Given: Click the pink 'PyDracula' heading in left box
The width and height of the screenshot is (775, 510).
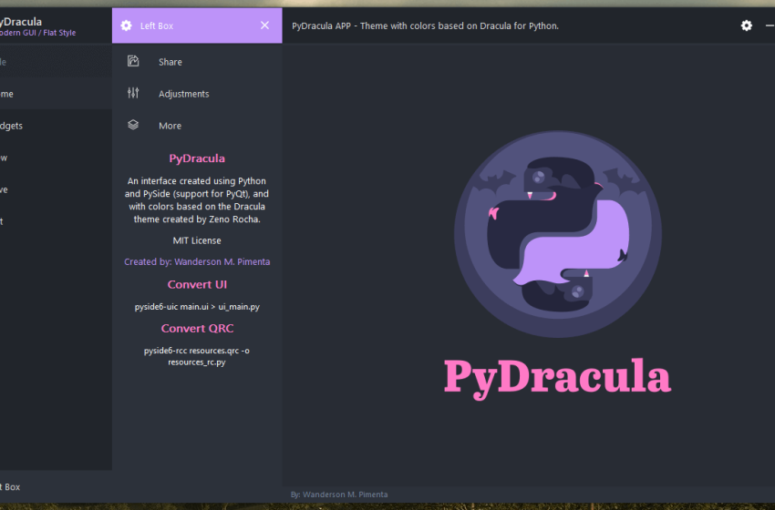Looking at the screenshot, I should pos(197,158).
